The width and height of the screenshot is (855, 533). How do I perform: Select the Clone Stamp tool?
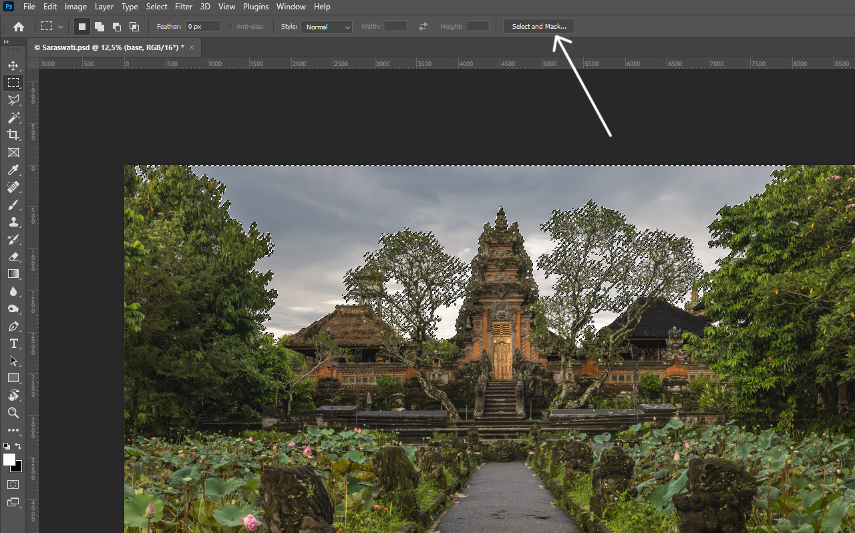tap(13, 222)
